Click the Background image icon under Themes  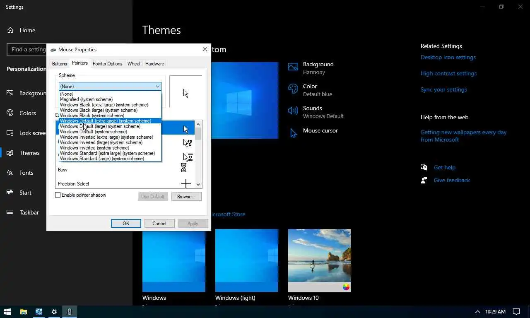(293, 67)
